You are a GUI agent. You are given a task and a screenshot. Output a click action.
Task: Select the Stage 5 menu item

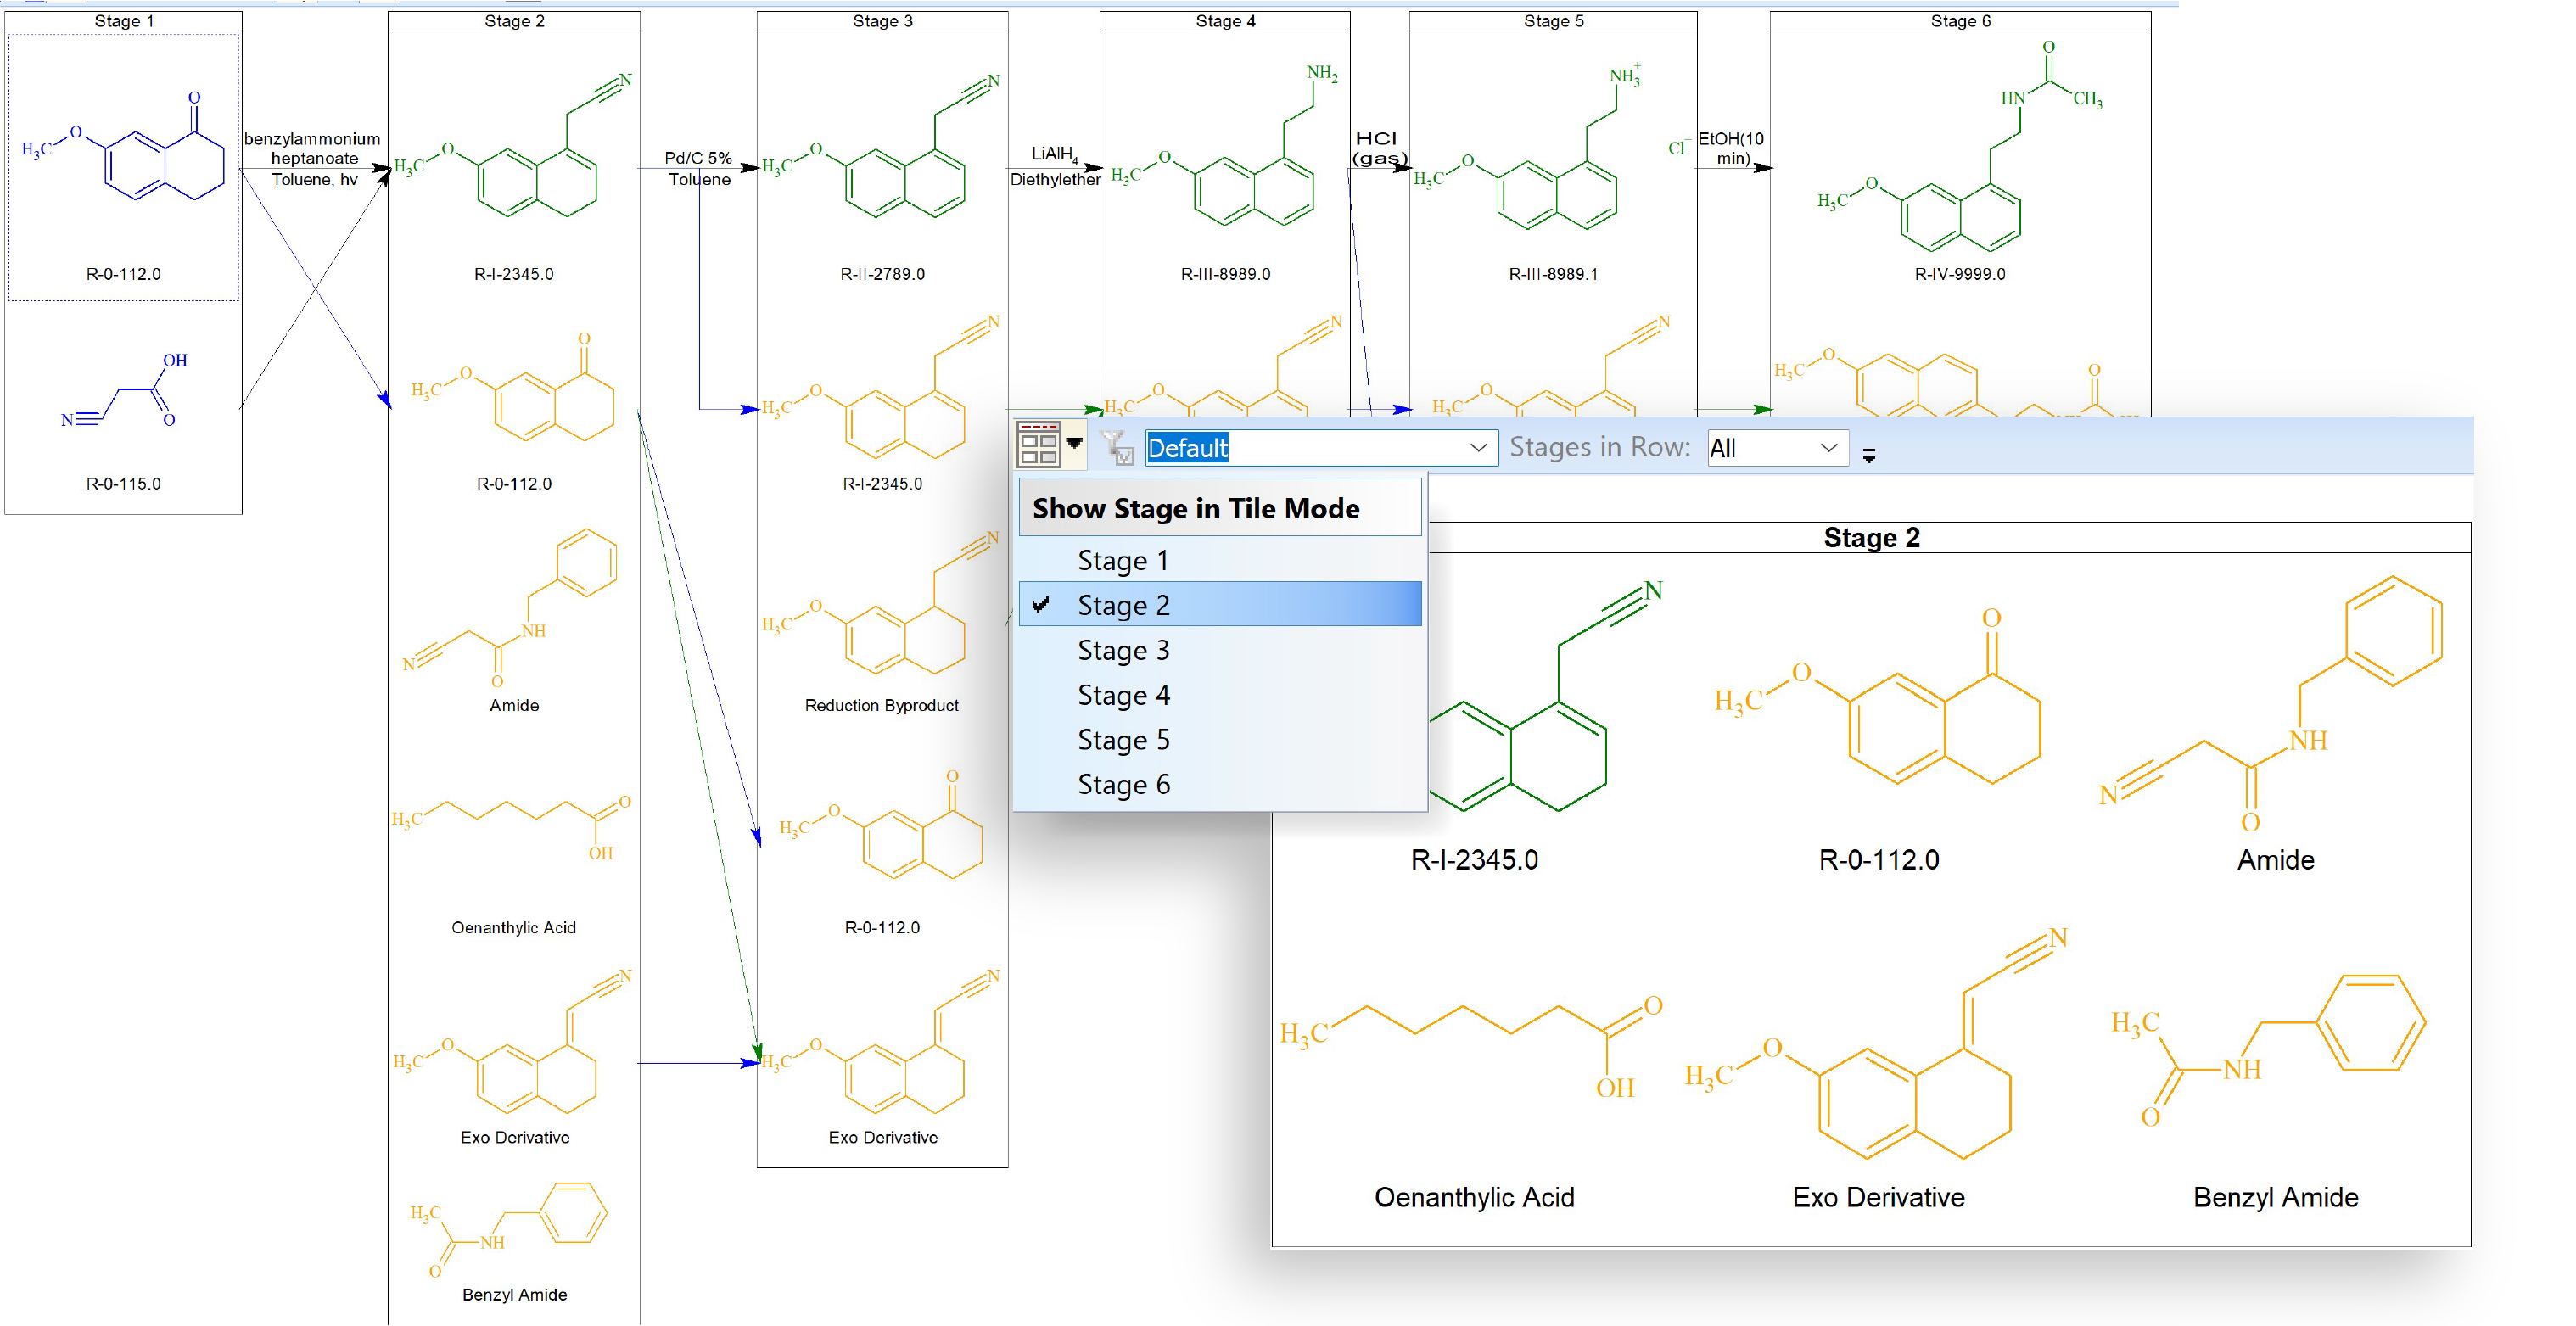[x=1122, y=740]
